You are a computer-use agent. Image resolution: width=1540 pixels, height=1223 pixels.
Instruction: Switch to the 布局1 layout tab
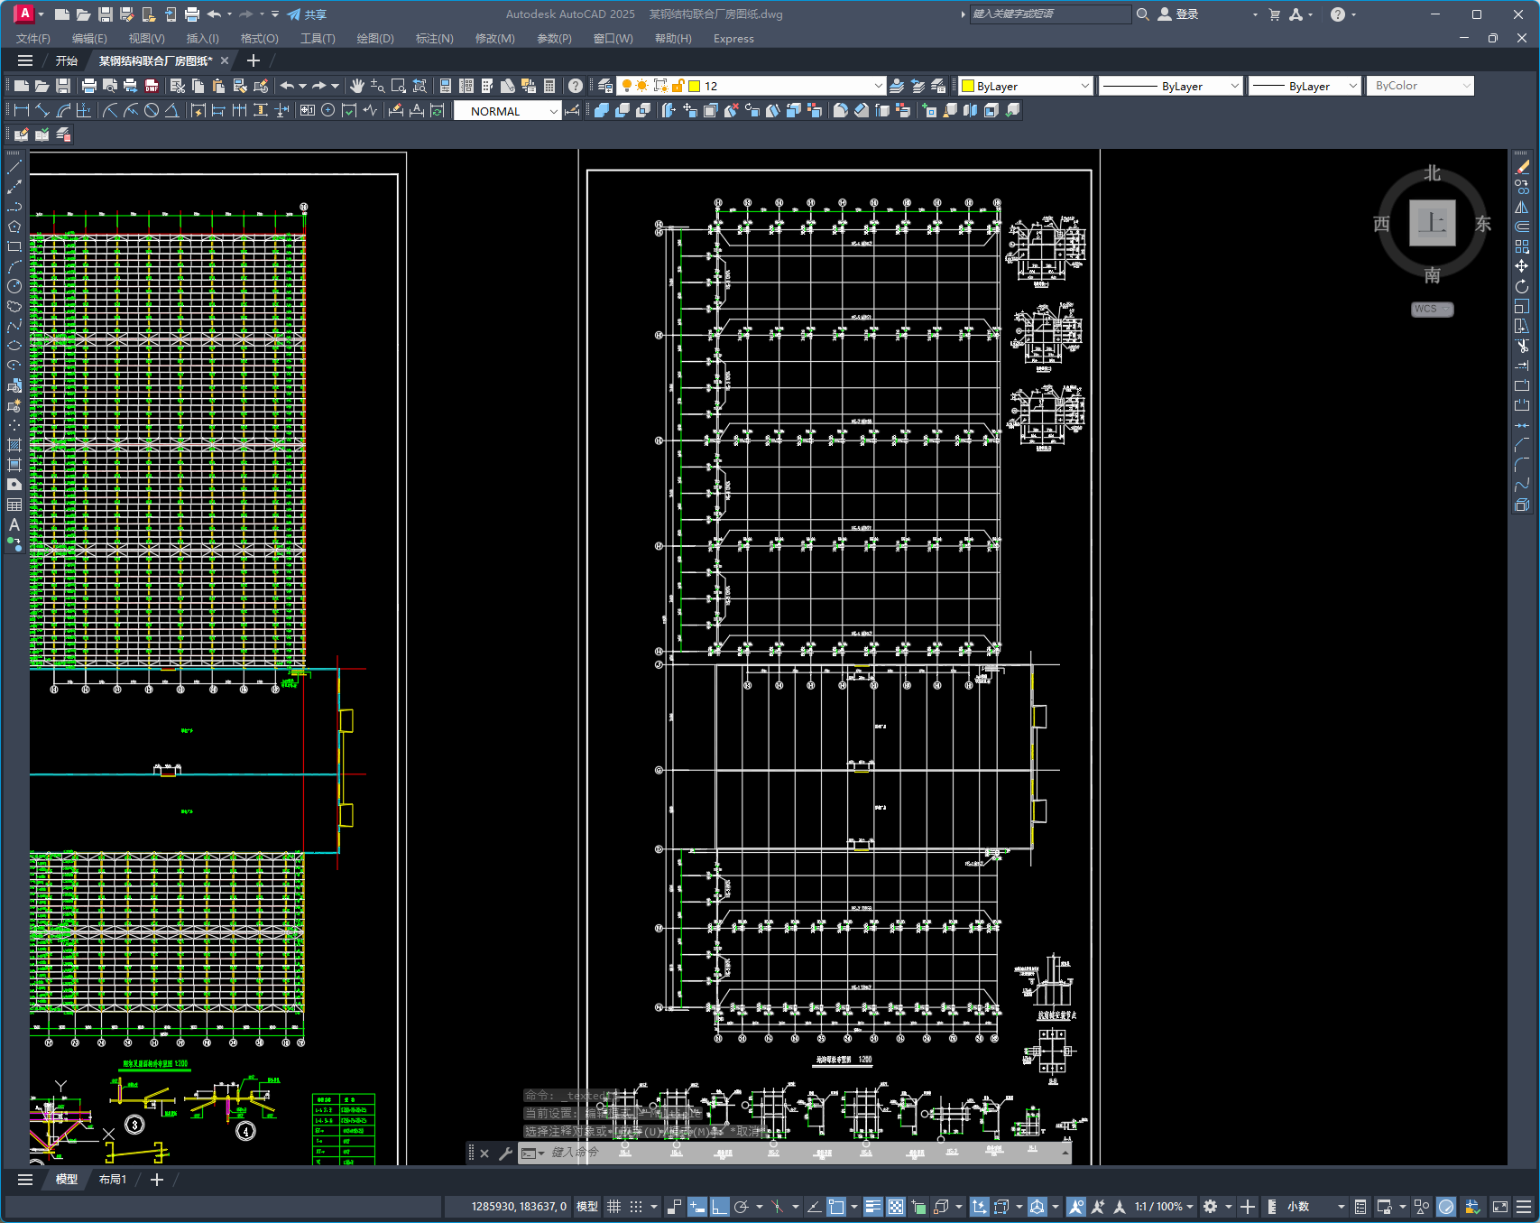[113, 1180]
